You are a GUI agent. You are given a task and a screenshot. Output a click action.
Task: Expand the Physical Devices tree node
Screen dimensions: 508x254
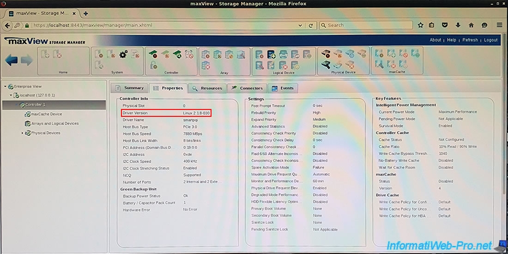tap(22, 133)
